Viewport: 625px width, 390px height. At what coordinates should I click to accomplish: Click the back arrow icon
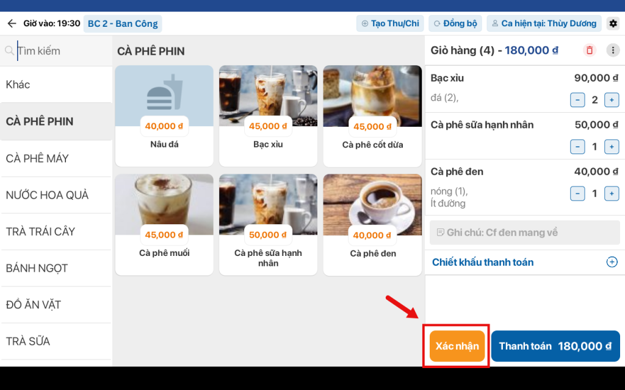(12, 24)
